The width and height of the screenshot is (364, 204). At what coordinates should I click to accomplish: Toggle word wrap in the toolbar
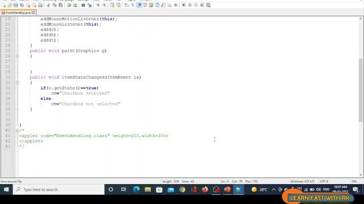pyautogui.click(x=126, y=5)
